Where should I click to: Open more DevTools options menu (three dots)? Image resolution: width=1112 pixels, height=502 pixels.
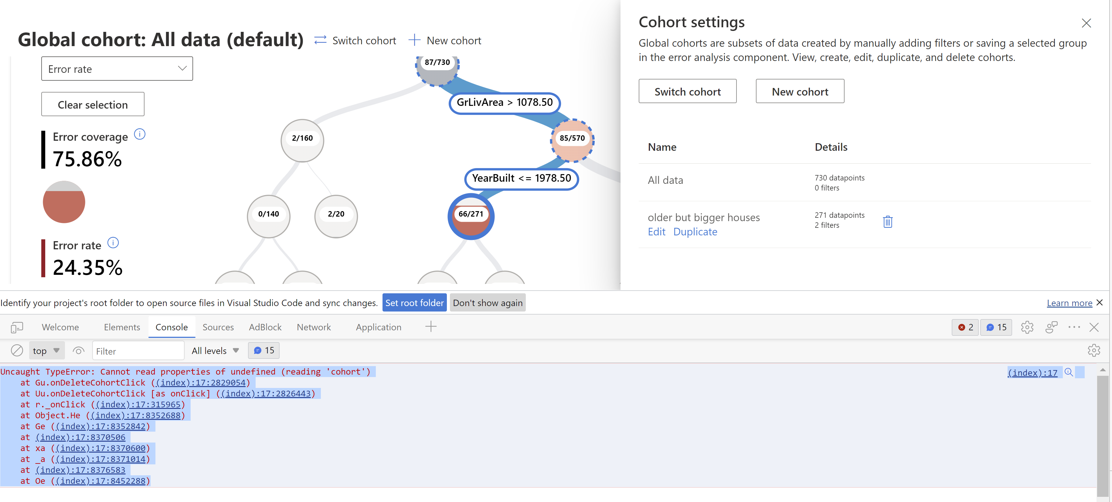tap(1074, 327)
